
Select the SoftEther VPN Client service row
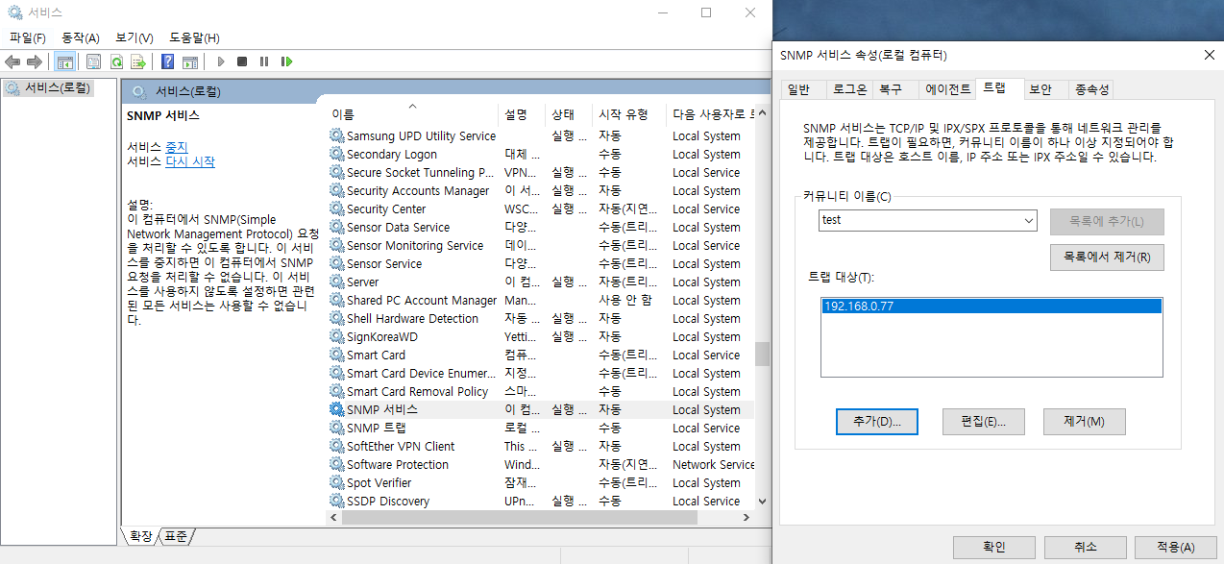point(540,446)
